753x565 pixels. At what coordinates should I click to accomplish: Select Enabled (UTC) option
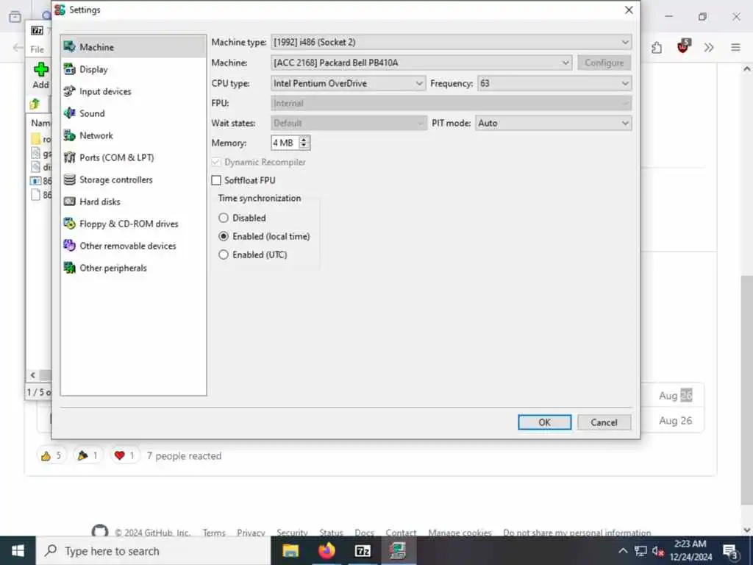(224, 255)
